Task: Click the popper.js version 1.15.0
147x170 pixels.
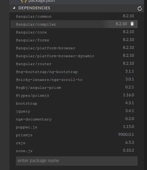Action: point(128,127)
